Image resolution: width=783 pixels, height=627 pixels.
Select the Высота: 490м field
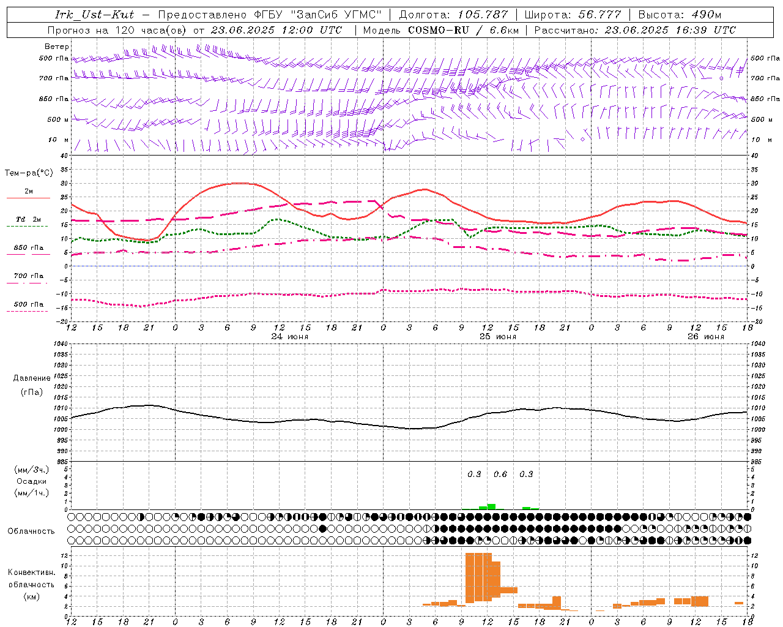680,15
